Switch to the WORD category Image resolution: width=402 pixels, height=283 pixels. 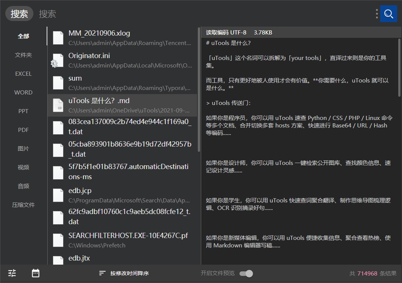tap(23, 92)
